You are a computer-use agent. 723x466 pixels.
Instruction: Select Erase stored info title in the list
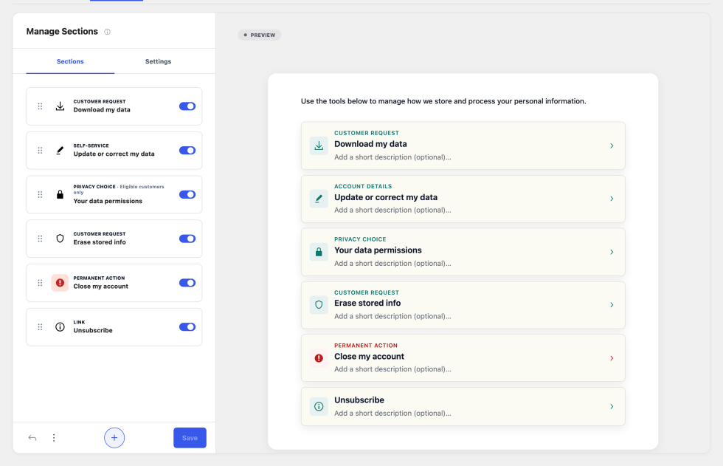[100, 242]
